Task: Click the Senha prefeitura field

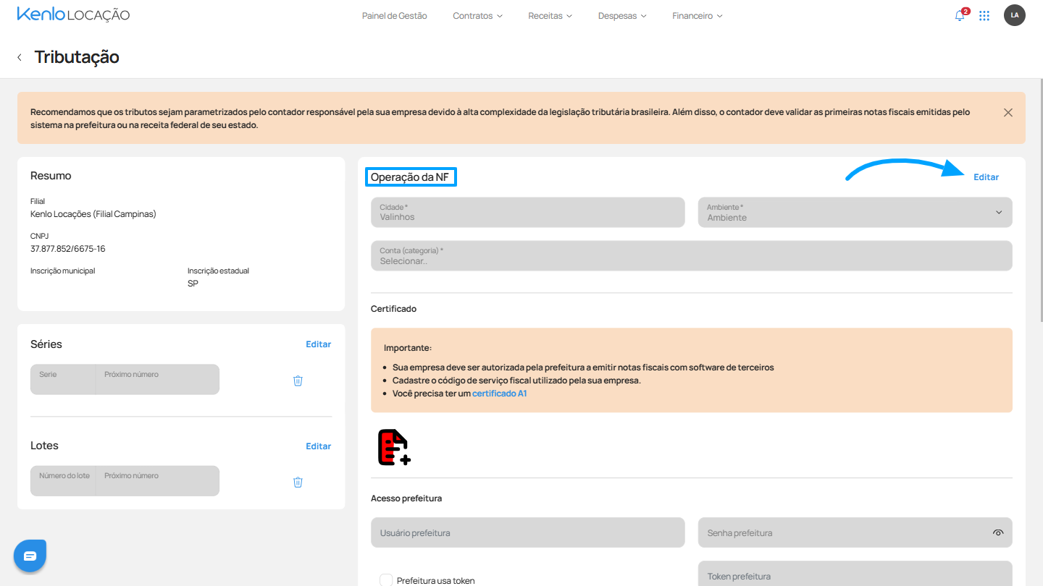Action: (x=855, y=532)
